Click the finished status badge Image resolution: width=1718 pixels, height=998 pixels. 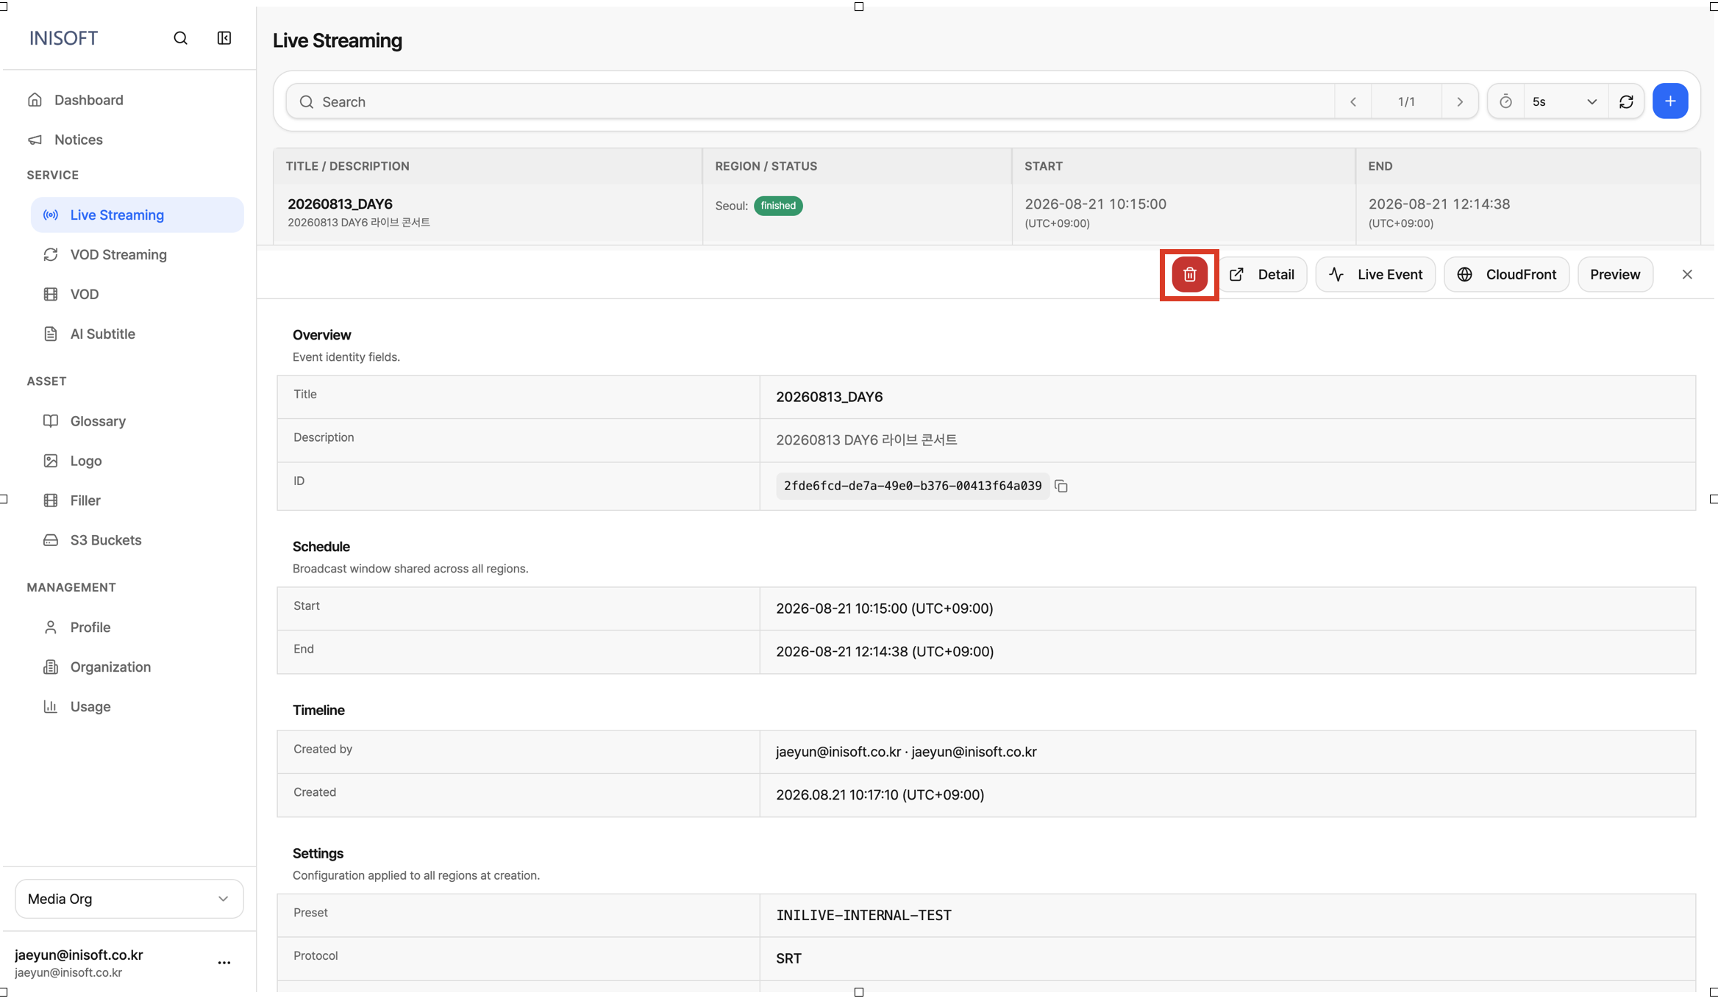point(778,206)
